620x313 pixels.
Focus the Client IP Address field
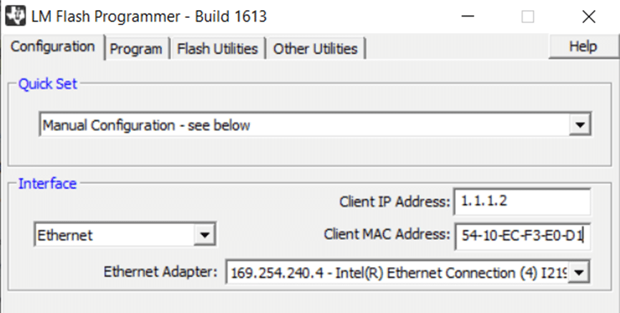point(522,201)
